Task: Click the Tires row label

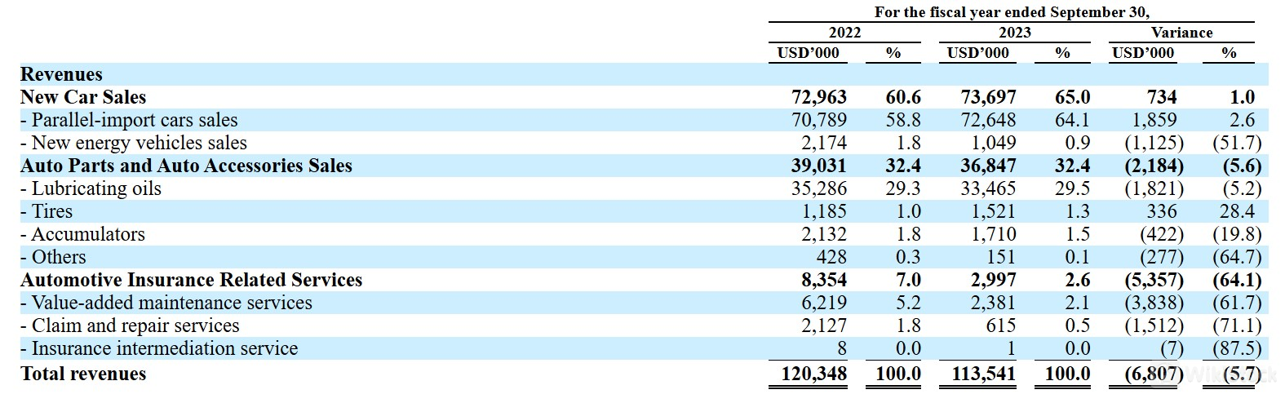Action: click(47, 211)
